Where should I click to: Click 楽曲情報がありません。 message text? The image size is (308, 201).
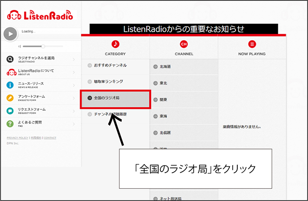point(242,127)
